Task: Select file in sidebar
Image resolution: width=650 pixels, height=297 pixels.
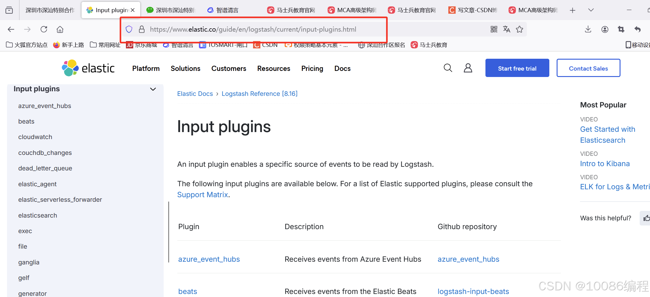Action: click(x=23, y=246)
